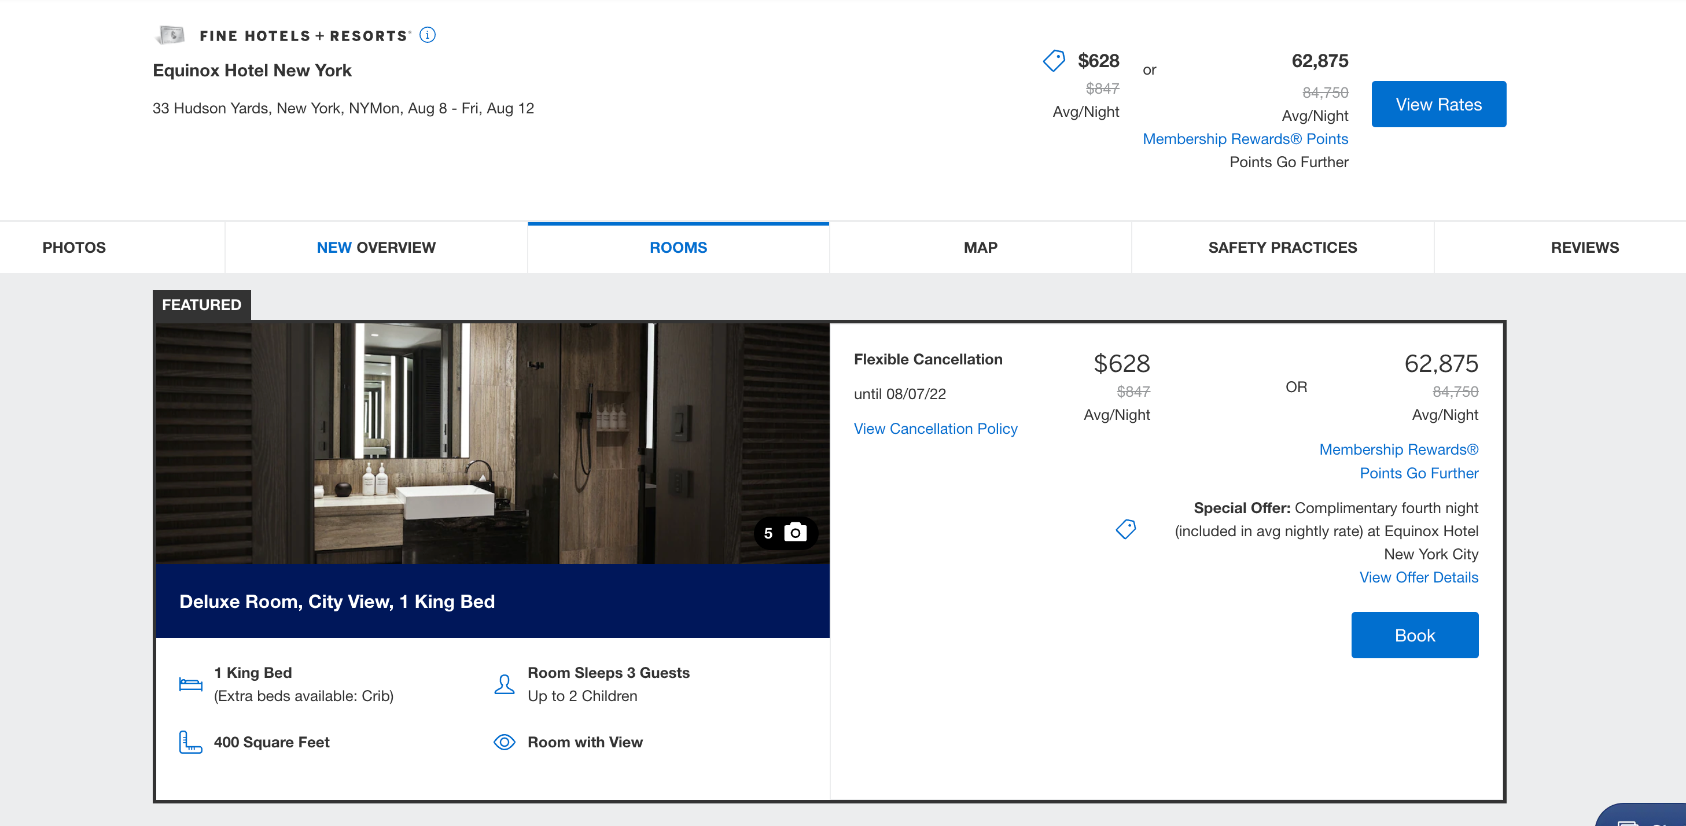Open the NEW OVERVIEW tab
This screenshot has height=826, width=1686.
click(376, 248)
